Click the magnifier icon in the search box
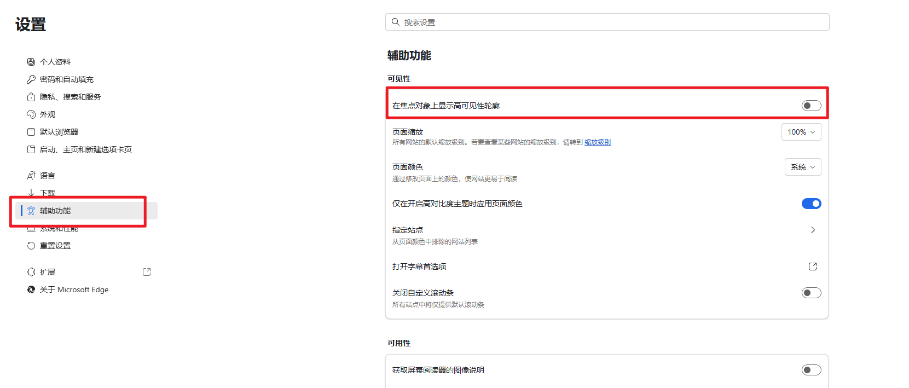Image resolution: width=909 pixels, height=388 pixels. coord(396,22)
